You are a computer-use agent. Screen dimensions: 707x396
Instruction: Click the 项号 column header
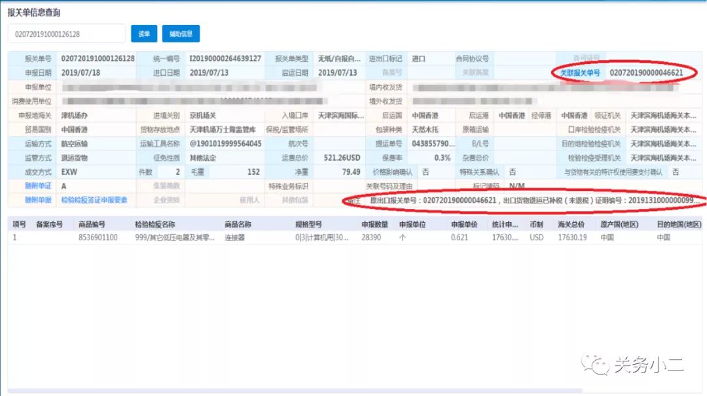tap(19, 224)
